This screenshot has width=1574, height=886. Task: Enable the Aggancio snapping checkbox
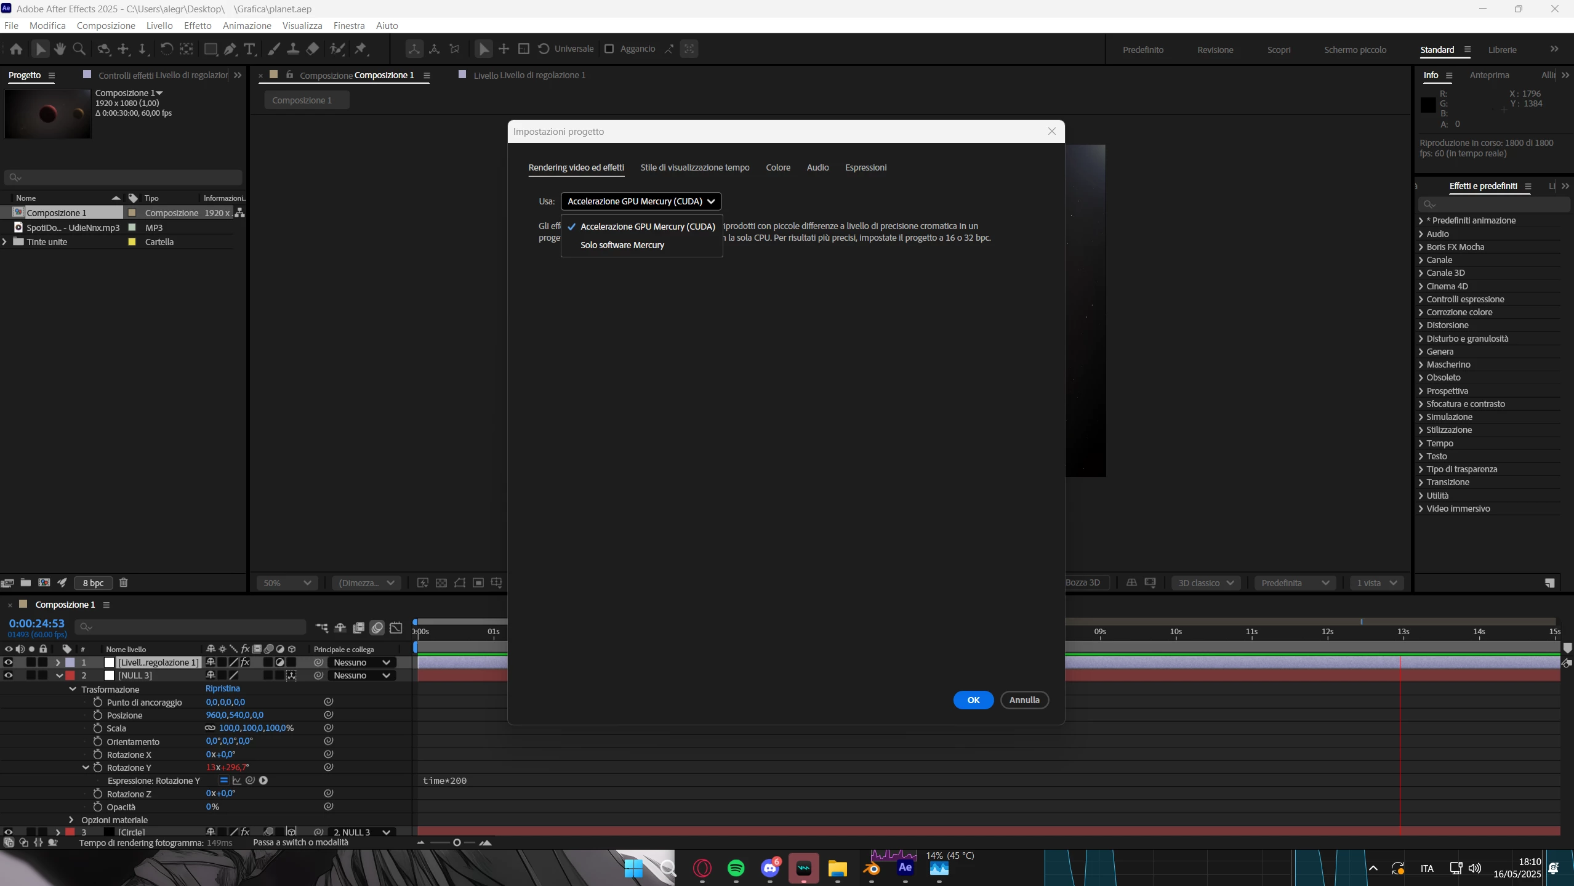609,49
